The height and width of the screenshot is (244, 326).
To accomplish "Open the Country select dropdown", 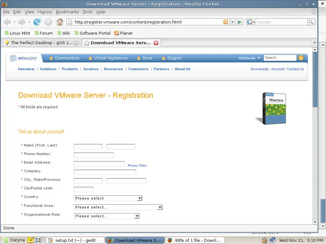I will [x=108, y=198].
